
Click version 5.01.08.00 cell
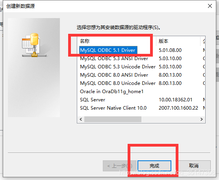coord(170,50)
